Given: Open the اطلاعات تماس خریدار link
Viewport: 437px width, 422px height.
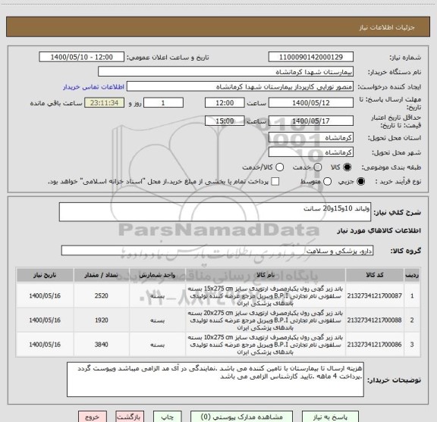Looking at the screenshot, I should pyautogui.click(x=93, y=87).
